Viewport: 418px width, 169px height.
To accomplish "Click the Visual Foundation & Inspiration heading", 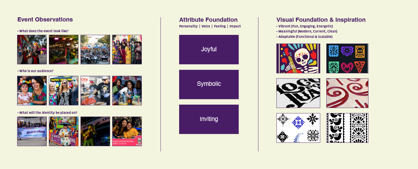I will pos(321,20).
